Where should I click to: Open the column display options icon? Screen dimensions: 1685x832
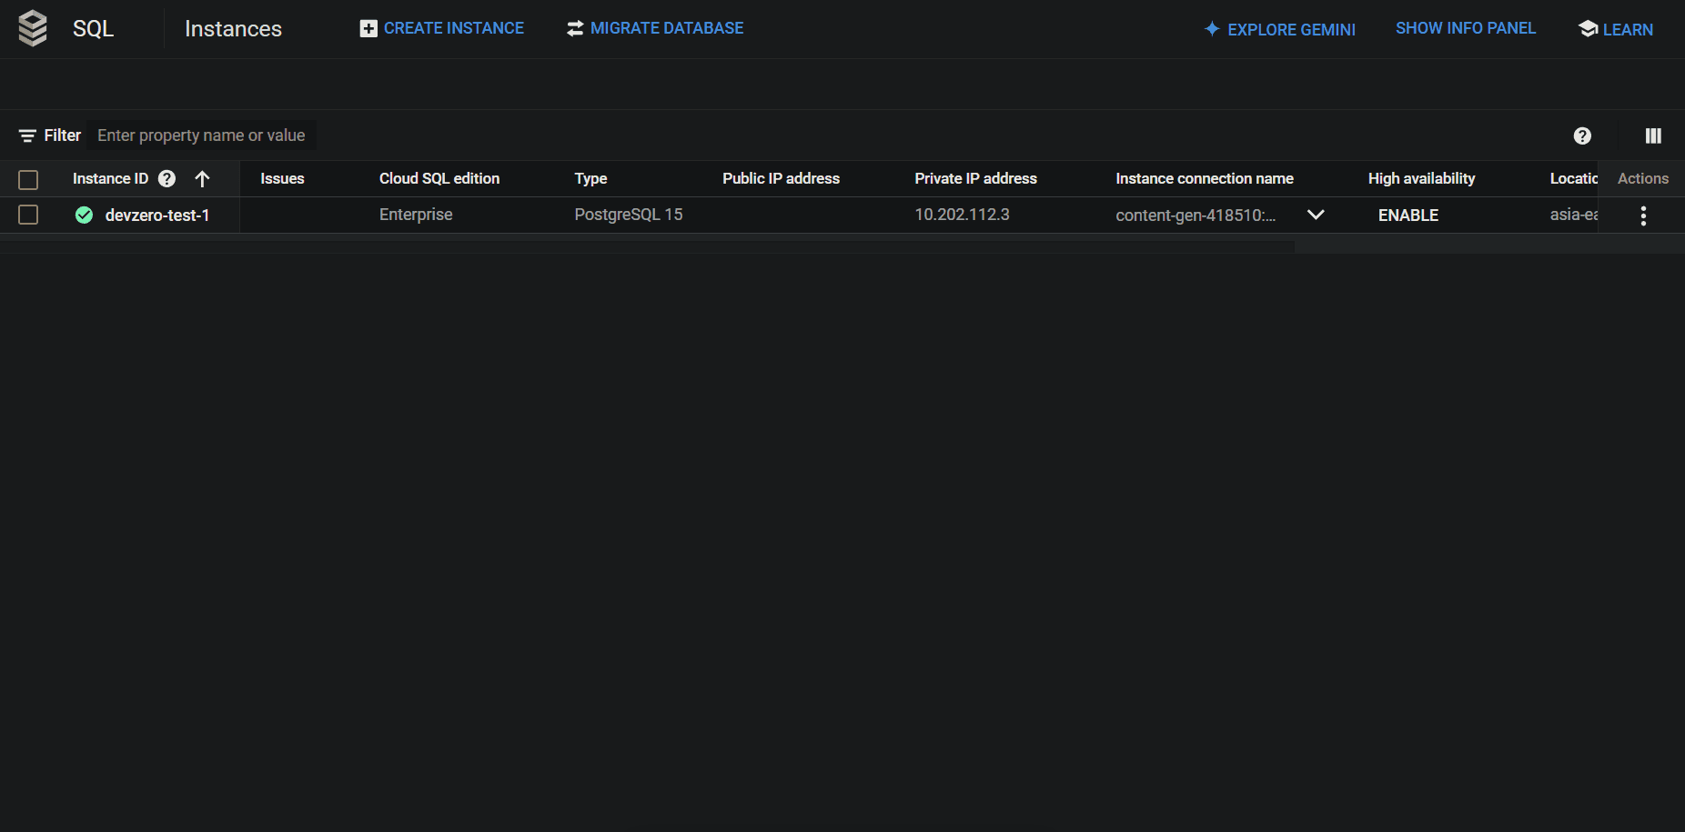1653,135
